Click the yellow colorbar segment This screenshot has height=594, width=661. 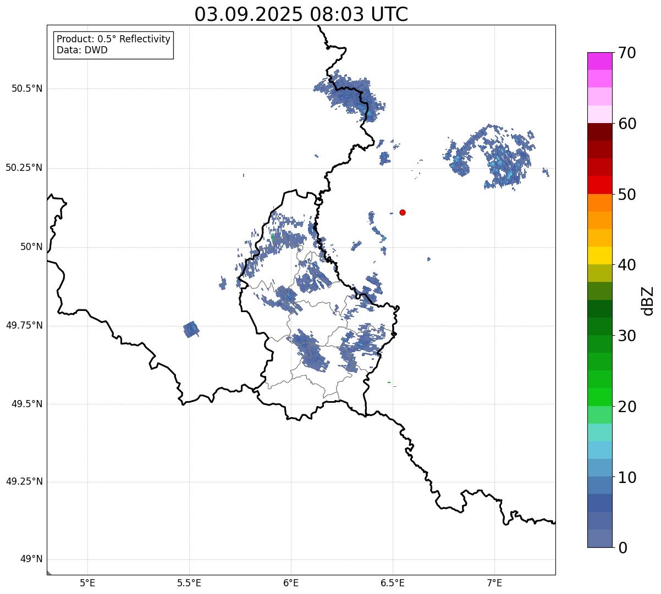[599, 256]
